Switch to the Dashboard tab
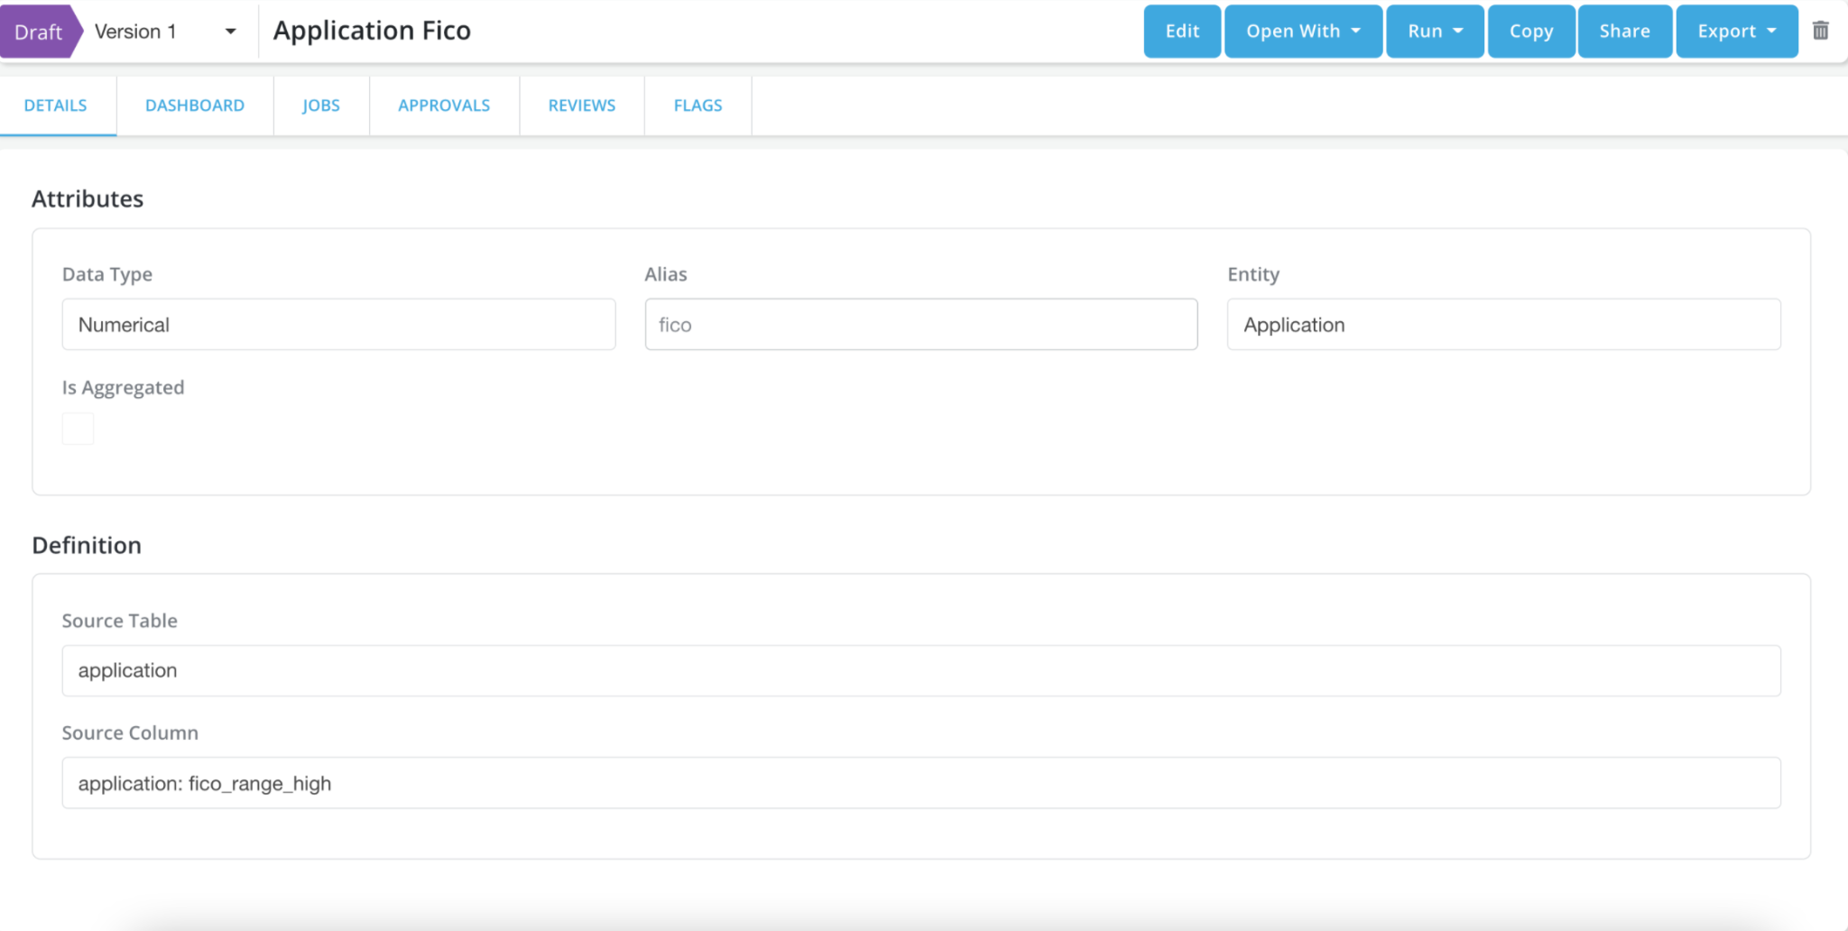The width and height of the screenshot is (1848, 931). point(195,106)
